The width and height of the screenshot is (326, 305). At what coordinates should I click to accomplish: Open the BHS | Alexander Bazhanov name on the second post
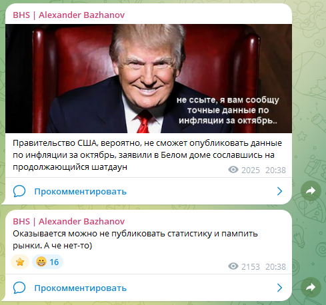pos(69,221)
